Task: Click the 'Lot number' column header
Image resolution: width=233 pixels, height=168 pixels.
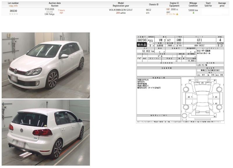Action: 13,3
